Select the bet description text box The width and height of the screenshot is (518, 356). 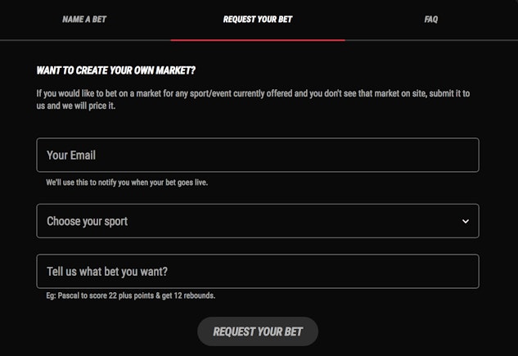[257, 271]
